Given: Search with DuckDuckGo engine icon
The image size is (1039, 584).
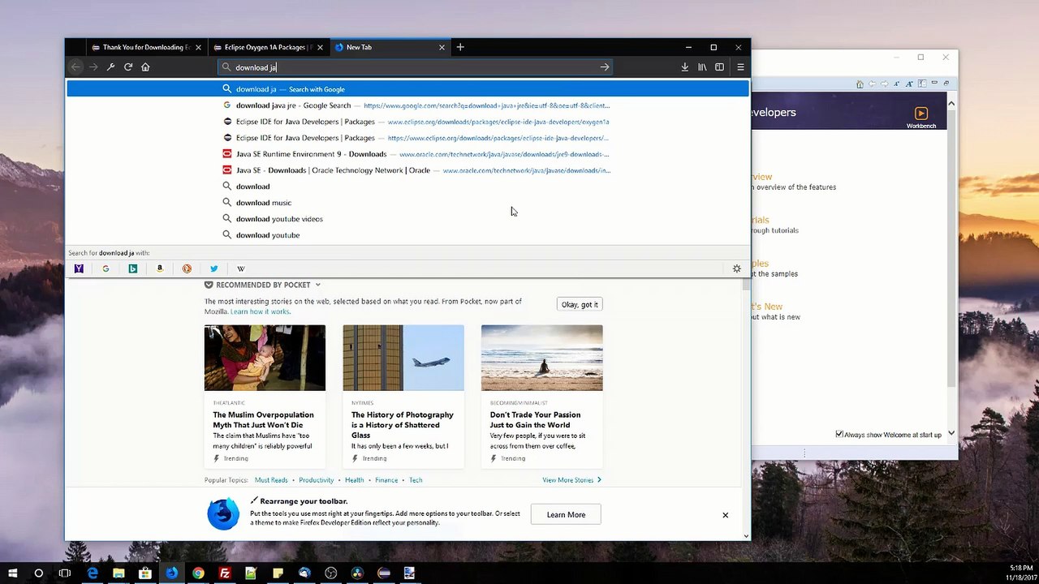Looking at the screenshot, I should [x=187, y=268].
